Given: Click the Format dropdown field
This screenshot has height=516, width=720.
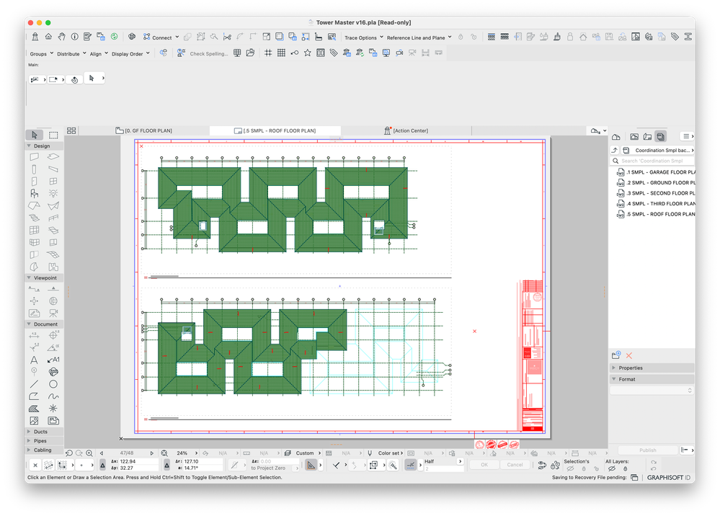Looking at the screenshot, I should (652, 391).
